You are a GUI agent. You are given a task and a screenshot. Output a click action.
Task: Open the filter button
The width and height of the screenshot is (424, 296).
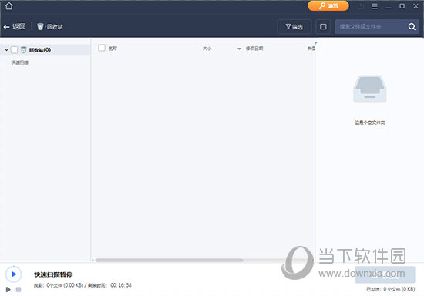click(294, 26)
